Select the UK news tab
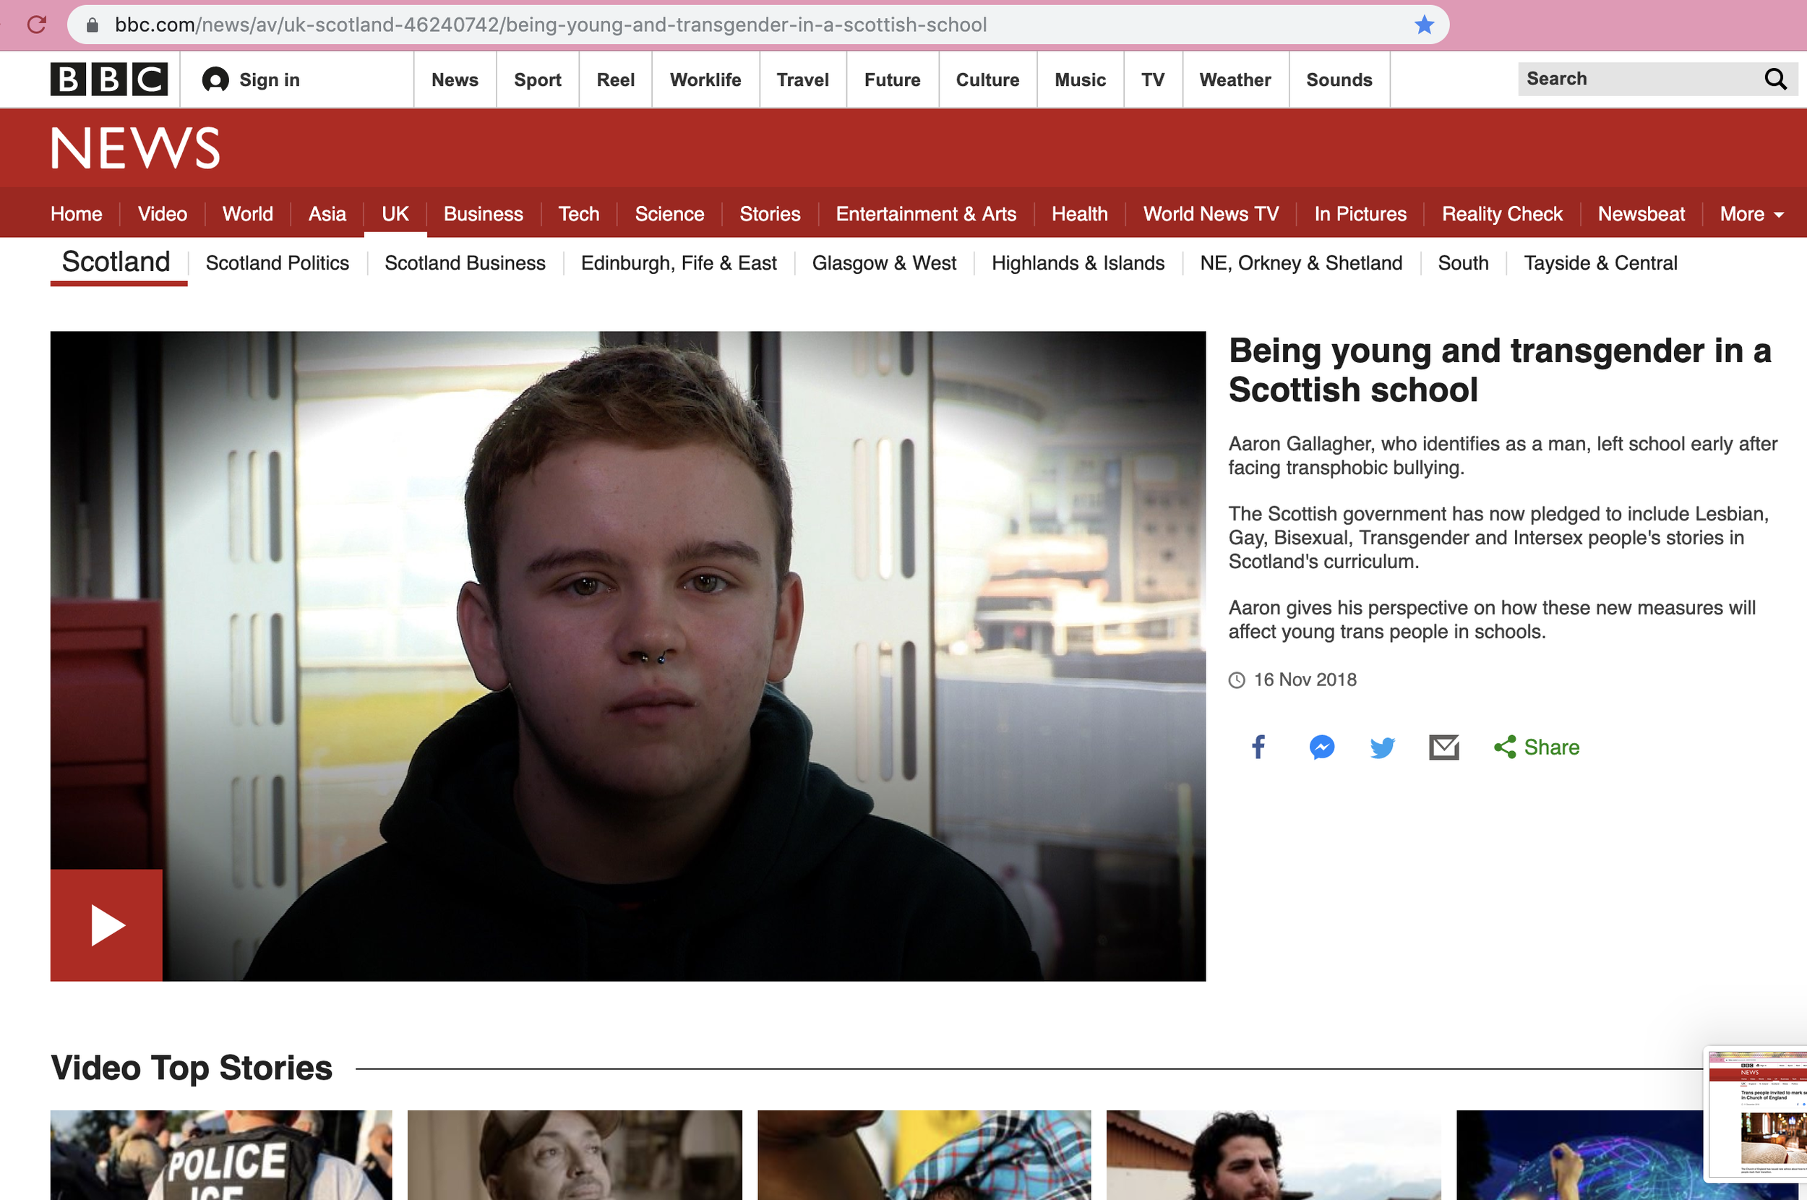 [395, 214]
